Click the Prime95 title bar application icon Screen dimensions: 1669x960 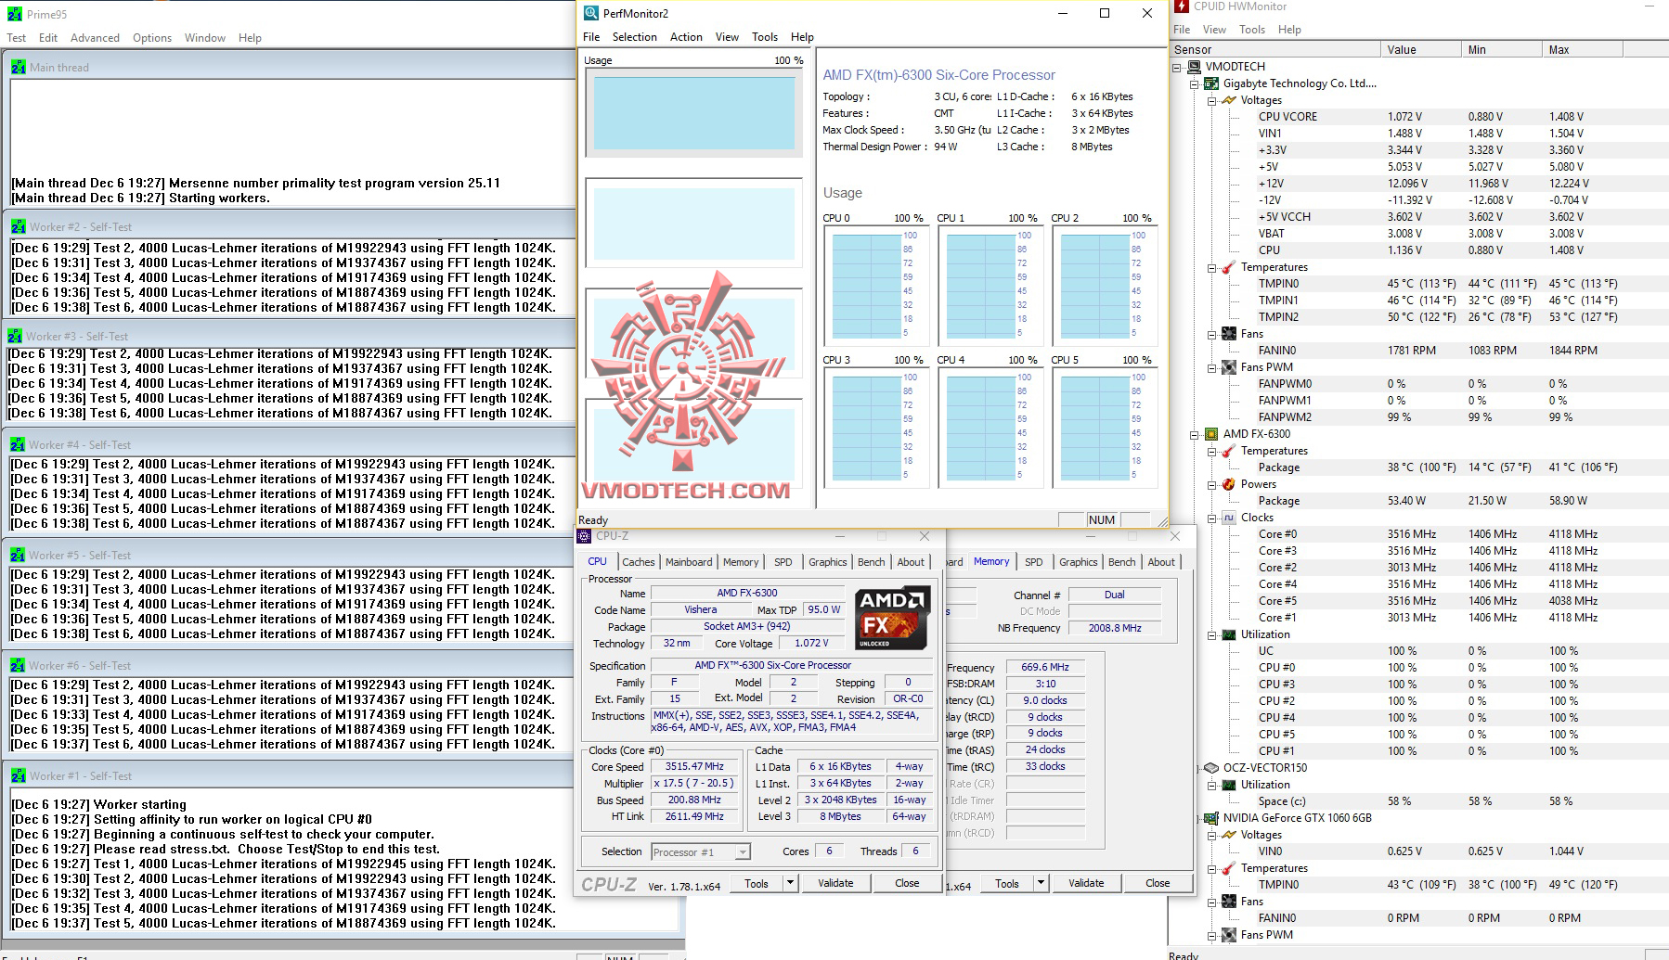15,14
